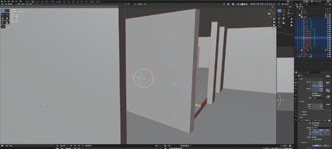Switch perspective/orthographic view in large viewport
This screenshot has height=149, width=332.
click(274, 28)
